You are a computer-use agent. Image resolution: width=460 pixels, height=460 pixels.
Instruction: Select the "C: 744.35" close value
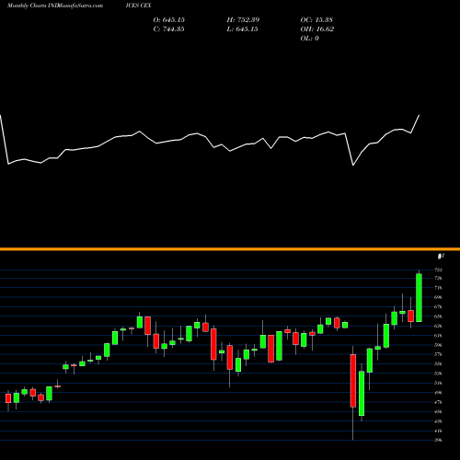[168, 29]
